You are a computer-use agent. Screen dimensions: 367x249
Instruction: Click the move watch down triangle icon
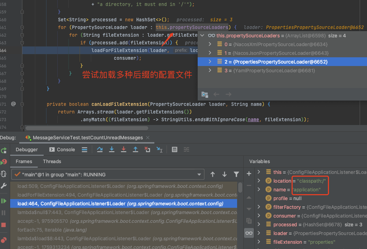(x=249, y=209)
